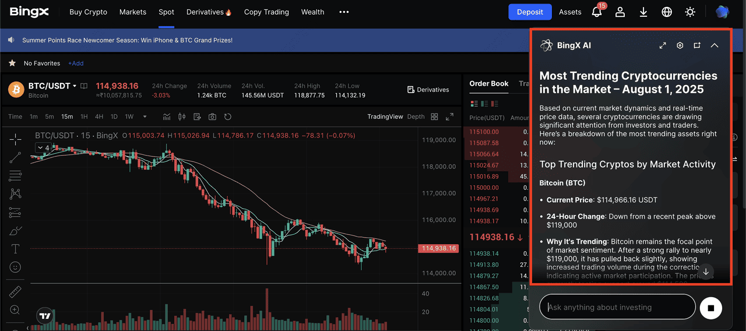Screen dimensions: 746x331
Task: Select the 4H timeframe
Action: click(99, 117)
